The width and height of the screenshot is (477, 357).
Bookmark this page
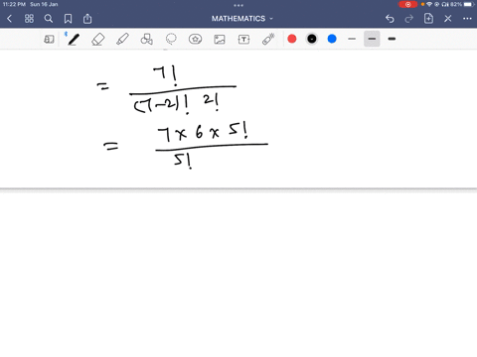(68, 19)
